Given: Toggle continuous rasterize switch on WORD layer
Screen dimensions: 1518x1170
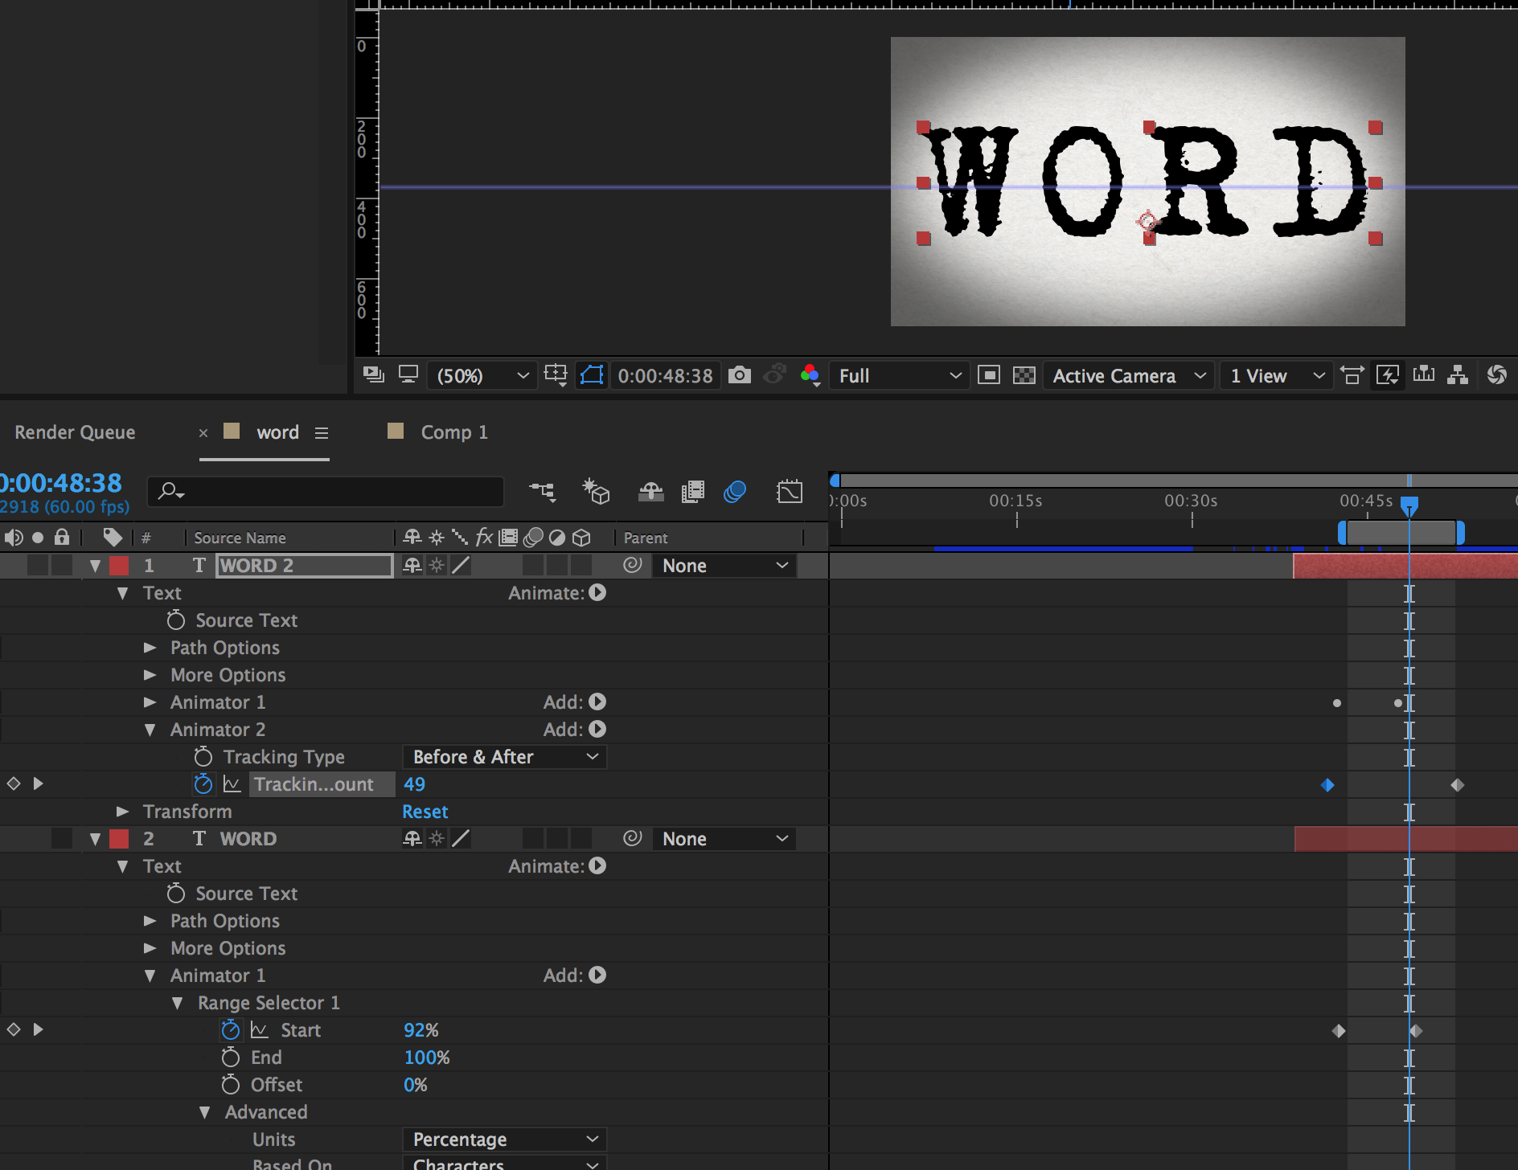Looking at the screenshot, I should click(x=437, y=838).
